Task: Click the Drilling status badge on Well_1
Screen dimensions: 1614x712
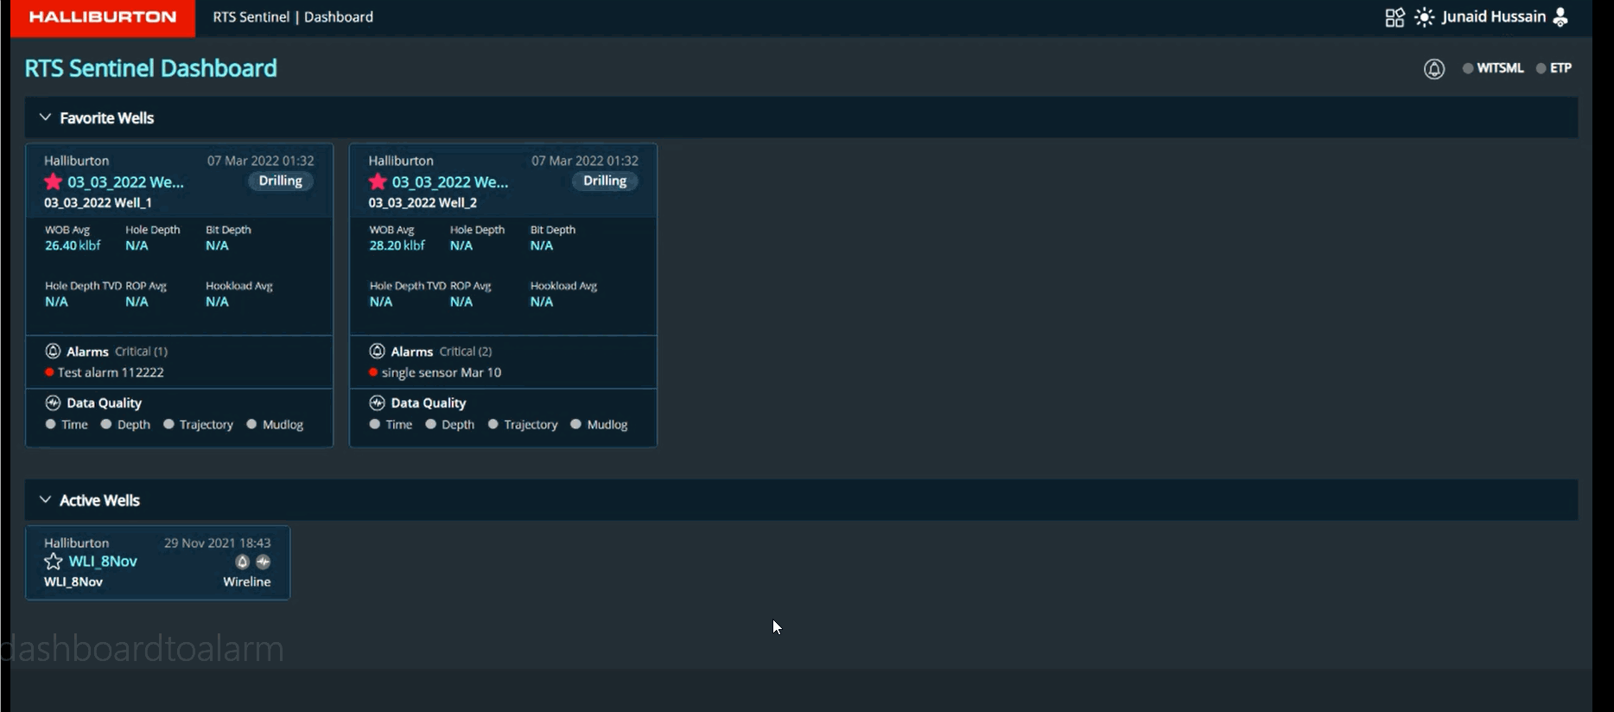Action: [x=281, y=181]
